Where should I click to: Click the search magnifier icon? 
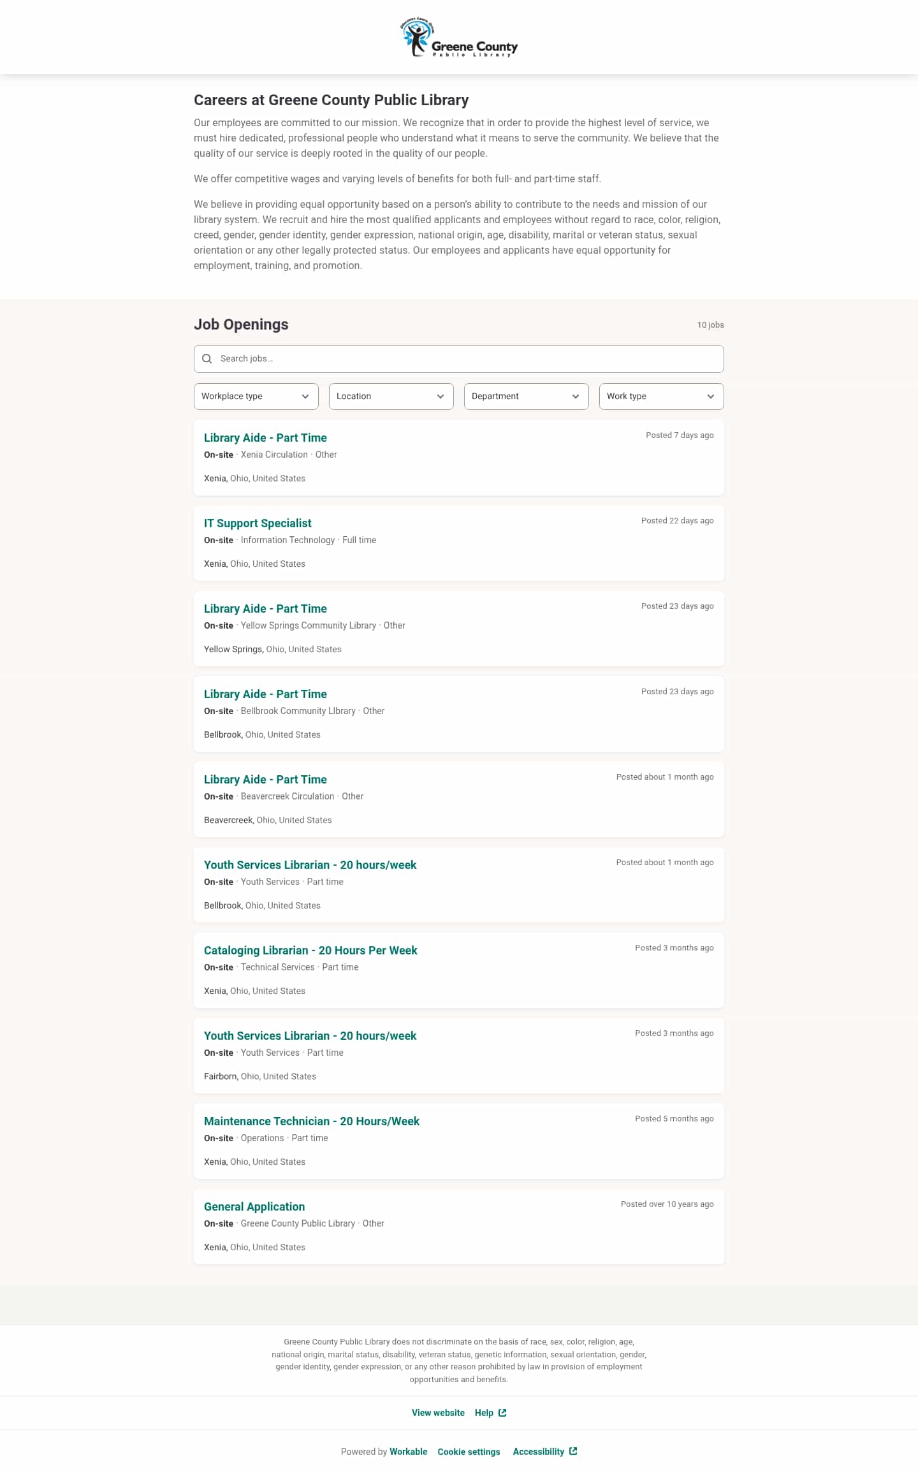pos(207,358)
